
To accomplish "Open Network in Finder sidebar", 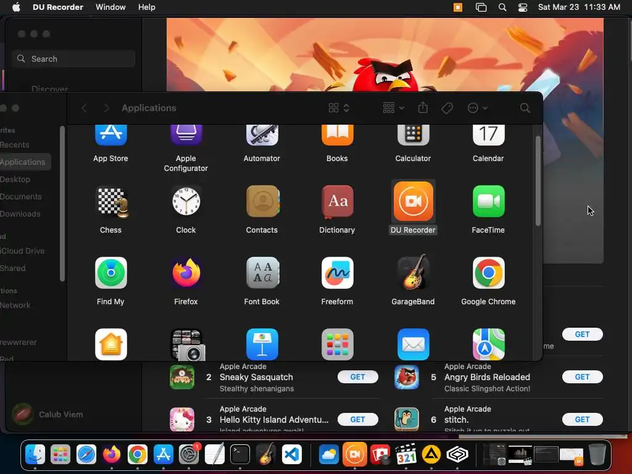I will pyautogui.click(x=15, y=305).
